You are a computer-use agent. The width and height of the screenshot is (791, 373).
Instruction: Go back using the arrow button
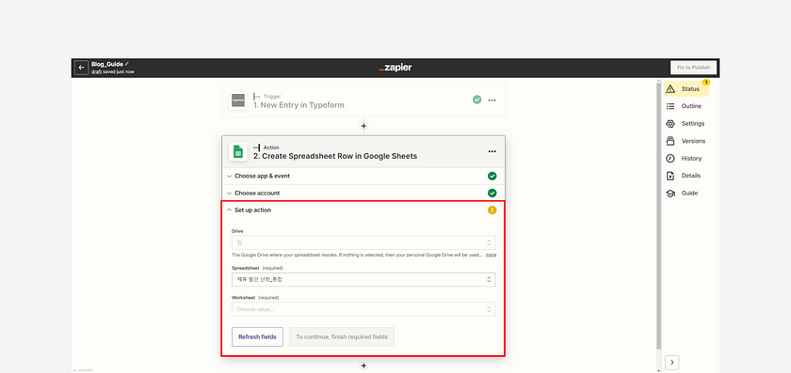[81, 68]
